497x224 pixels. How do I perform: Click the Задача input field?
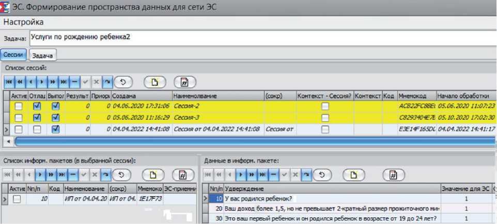(x=263, y=38)
